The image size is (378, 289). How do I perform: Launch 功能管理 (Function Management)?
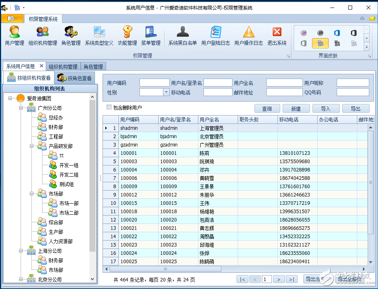[x=127, y=35]
